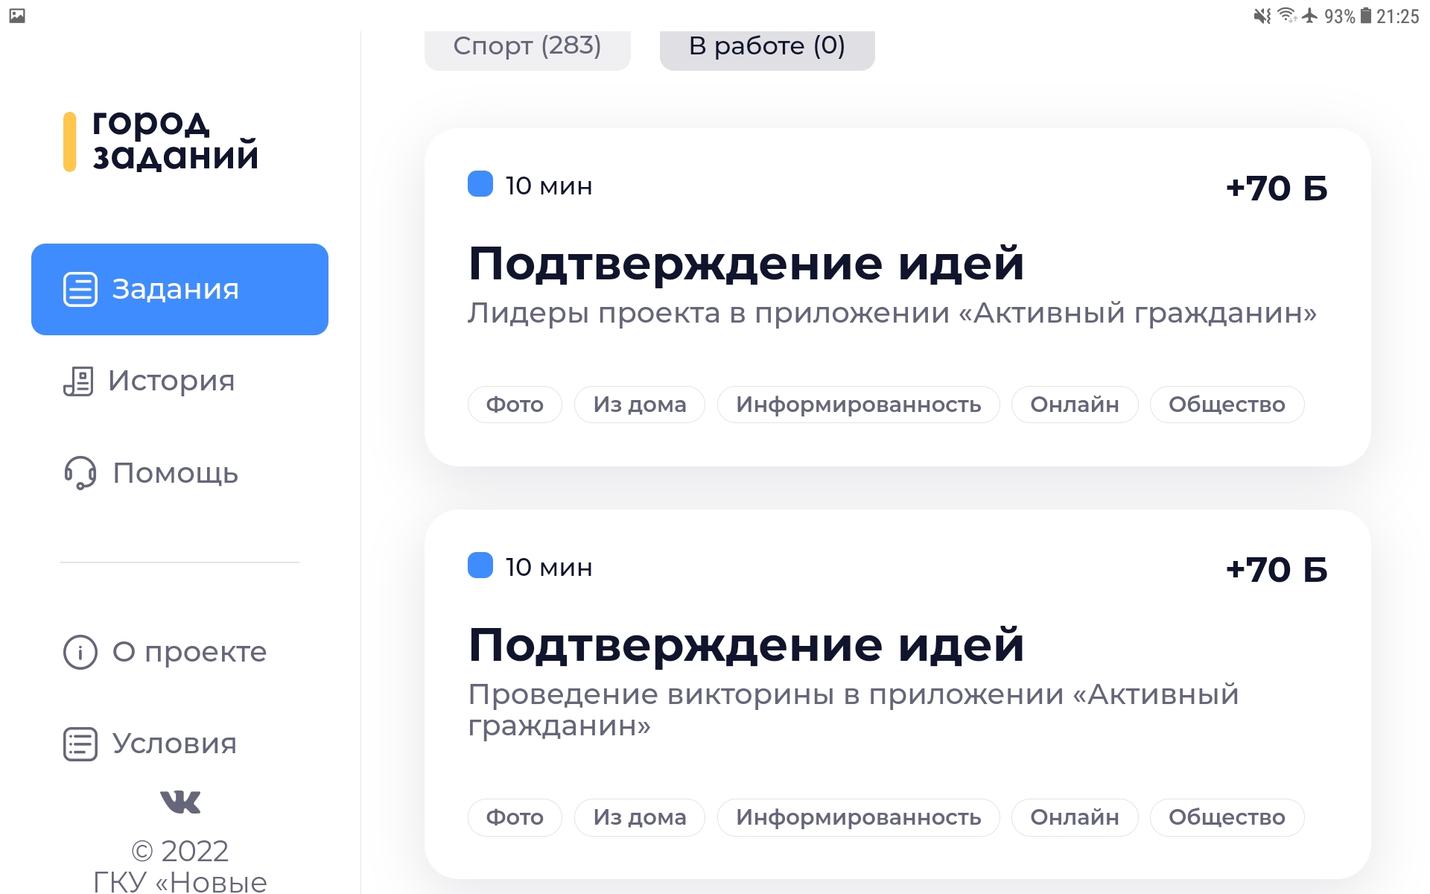
Task: Click Информированность tag in first card
Action: coord(858,405)
